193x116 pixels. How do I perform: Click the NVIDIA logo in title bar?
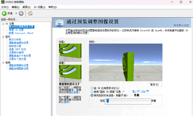tap(3, 2)
